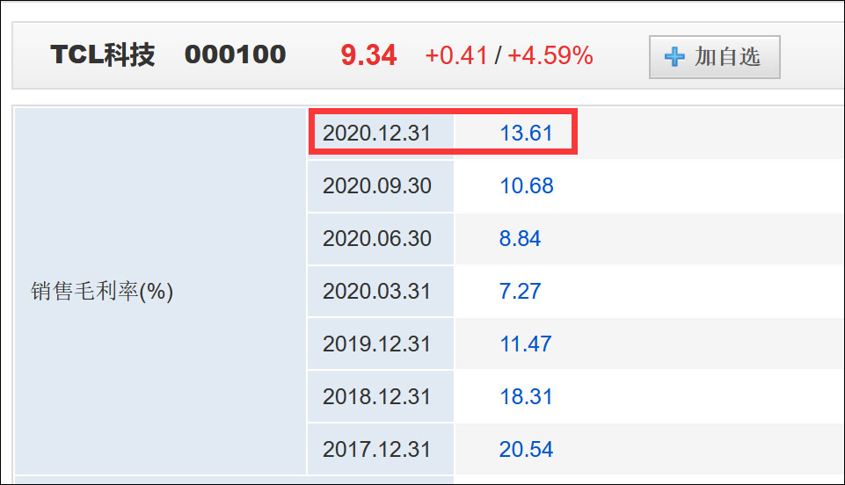Open the gross margin value 7.27
Viewport: 845px width, 485px height.
(x=520, y=291)
